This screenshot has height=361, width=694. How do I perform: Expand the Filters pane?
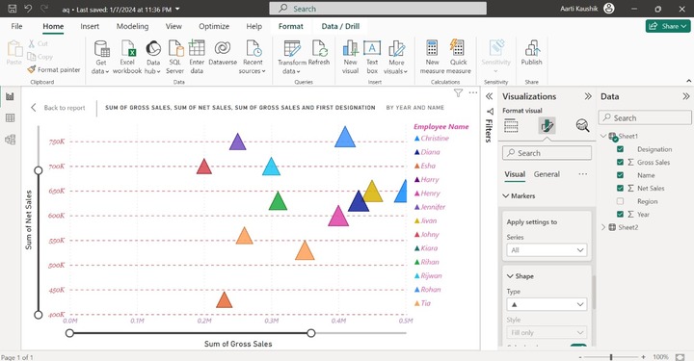[x=489, y=96]
